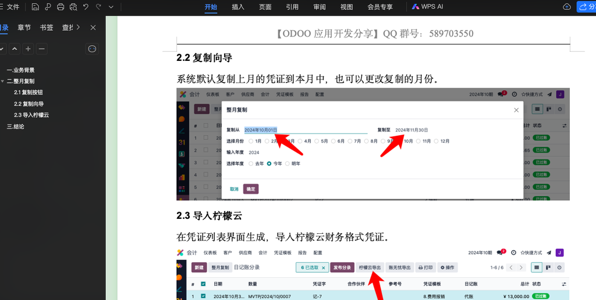
Task: Click the export-to-PDF icon beside Save
Action: click(x=48, y=7)
